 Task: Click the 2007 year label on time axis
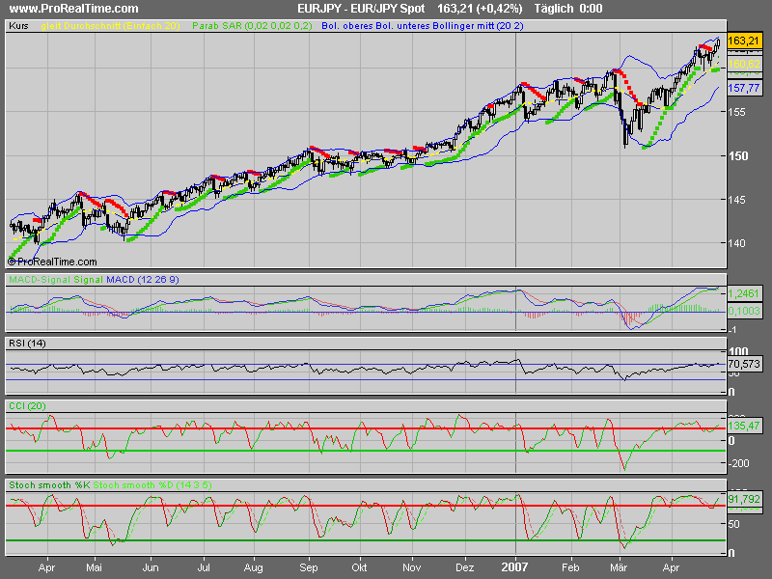pos(514,567)
